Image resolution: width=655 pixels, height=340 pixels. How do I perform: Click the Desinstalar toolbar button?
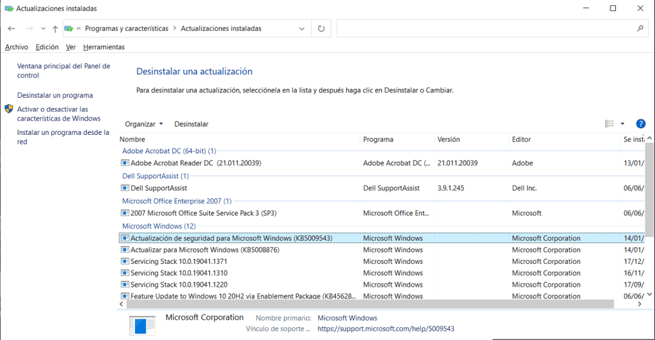tap(191, 124)
